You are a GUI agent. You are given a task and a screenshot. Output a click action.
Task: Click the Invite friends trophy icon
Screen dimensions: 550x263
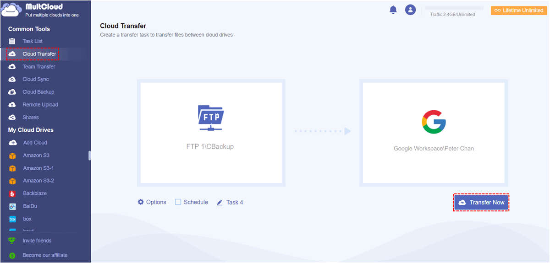[12, 241]
